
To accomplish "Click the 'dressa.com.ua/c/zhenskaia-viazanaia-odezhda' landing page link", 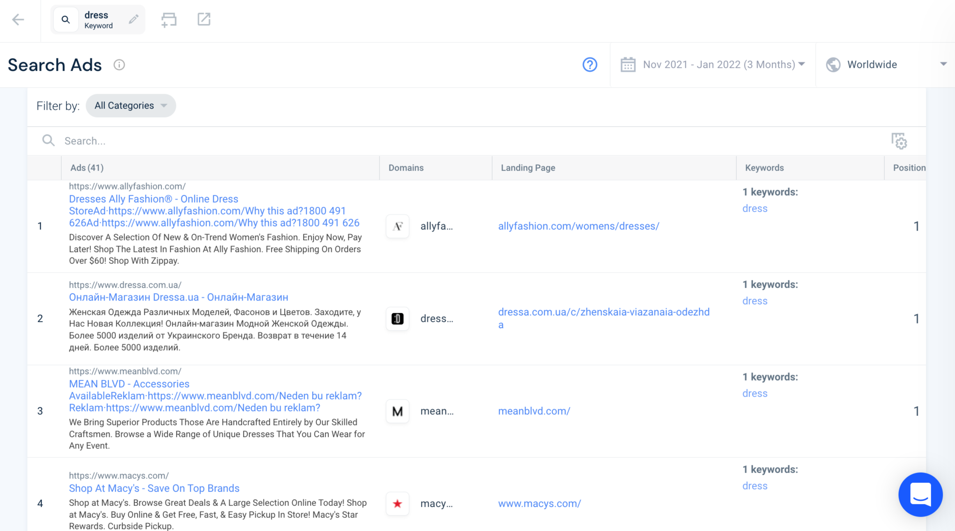I will point(603,318).
